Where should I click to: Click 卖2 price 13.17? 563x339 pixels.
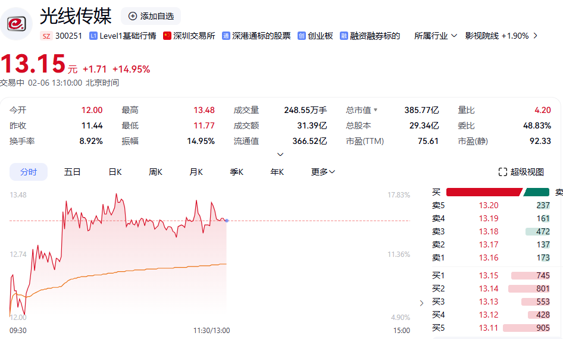(489, 244)
